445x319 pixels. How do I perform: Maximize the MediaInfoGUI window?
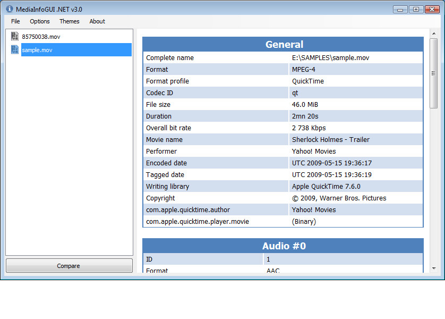416,10
